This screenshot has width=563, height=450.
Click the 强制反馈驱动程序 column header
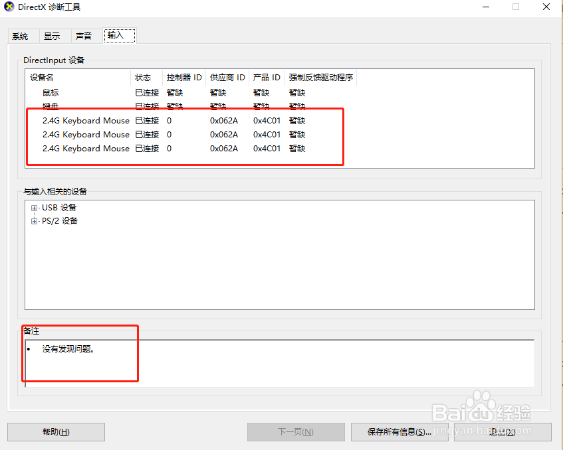click(320, 78)
